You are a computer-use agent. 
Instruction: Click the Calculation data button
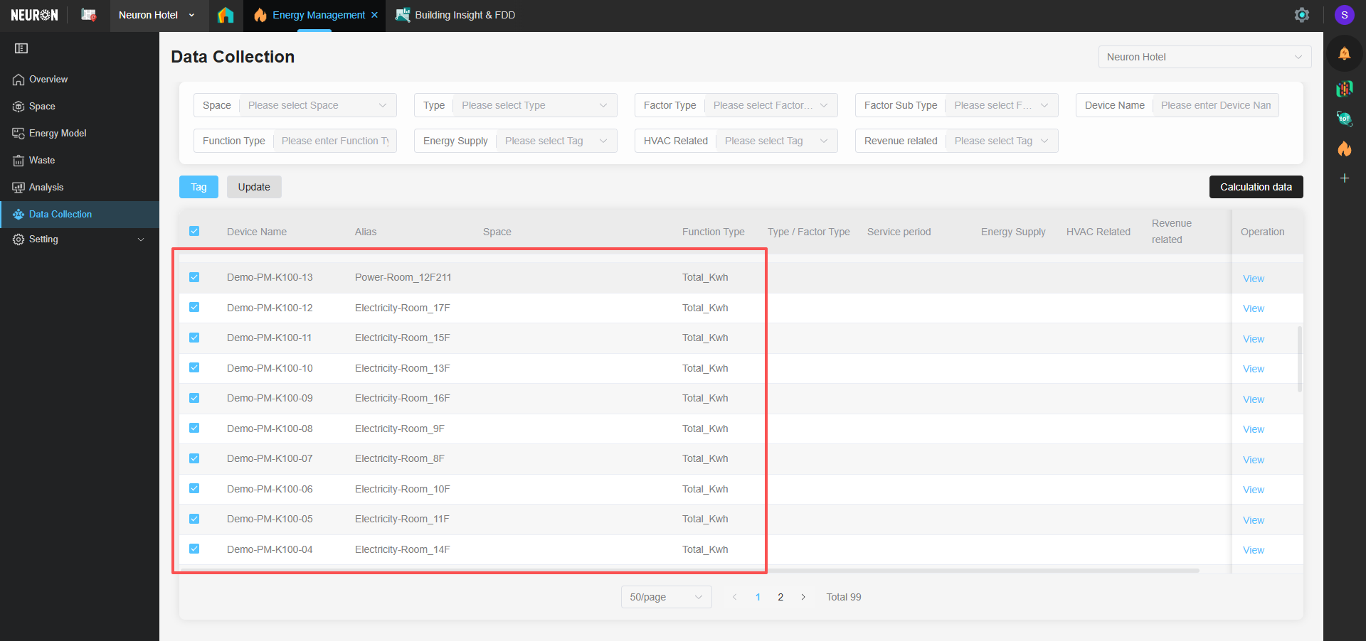point(1256,187)
